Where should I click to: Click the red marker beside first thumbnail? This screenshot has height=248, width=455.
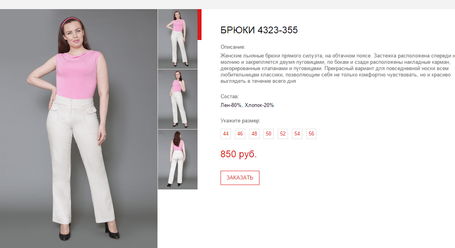pyautogui.click(x=200, y=25)
